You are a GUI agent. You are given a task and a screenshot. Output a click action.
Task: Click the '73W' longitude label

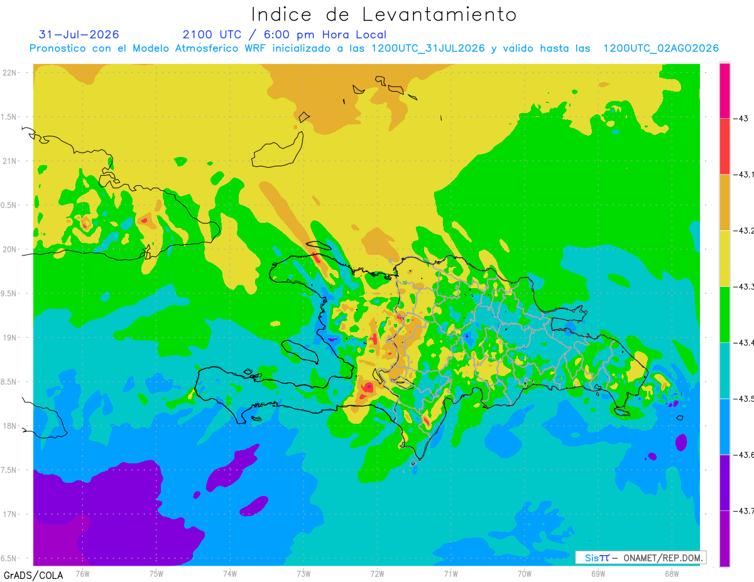click(303, 573)
